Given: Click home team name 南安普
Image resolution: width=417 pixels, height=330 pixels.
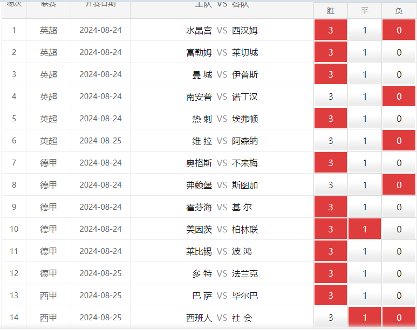Looking at the screenshot, I should click(199, 97).
